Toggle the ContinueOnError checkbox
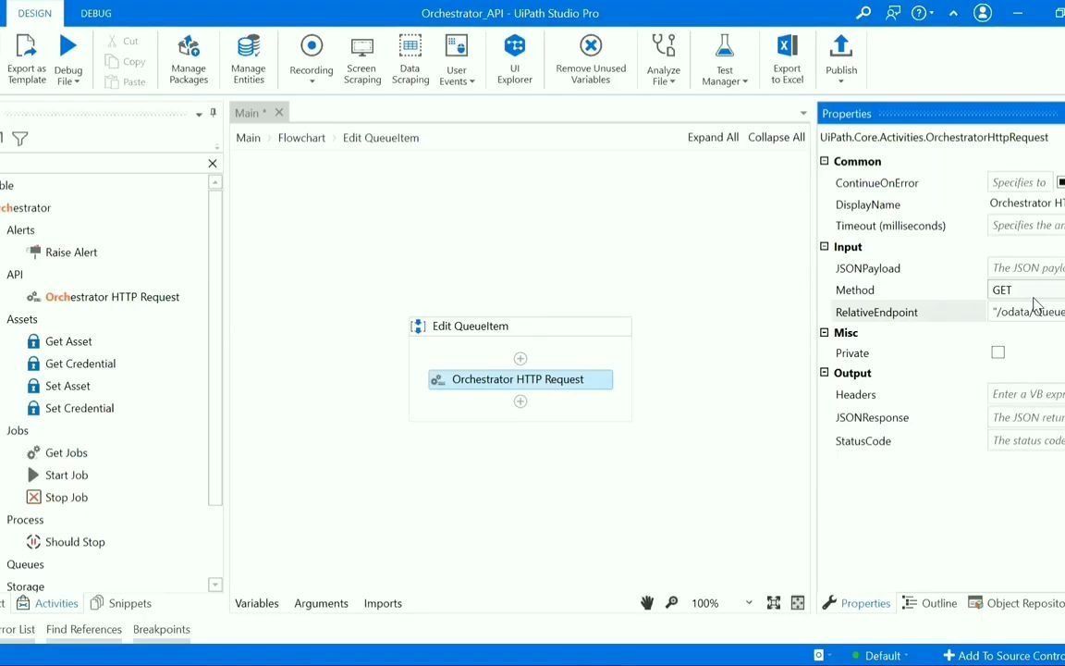This screenshot has height=666, width=1065. pyautogui.click(x=1060, y=182)
